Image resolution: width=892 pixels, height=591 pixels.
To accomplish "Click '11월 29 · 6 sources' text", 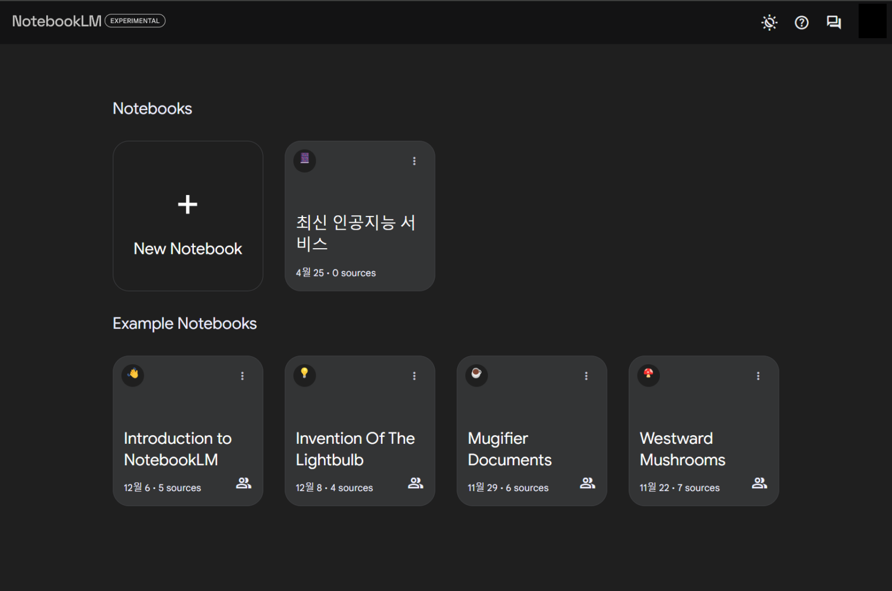I will click(x=508, y=488).
